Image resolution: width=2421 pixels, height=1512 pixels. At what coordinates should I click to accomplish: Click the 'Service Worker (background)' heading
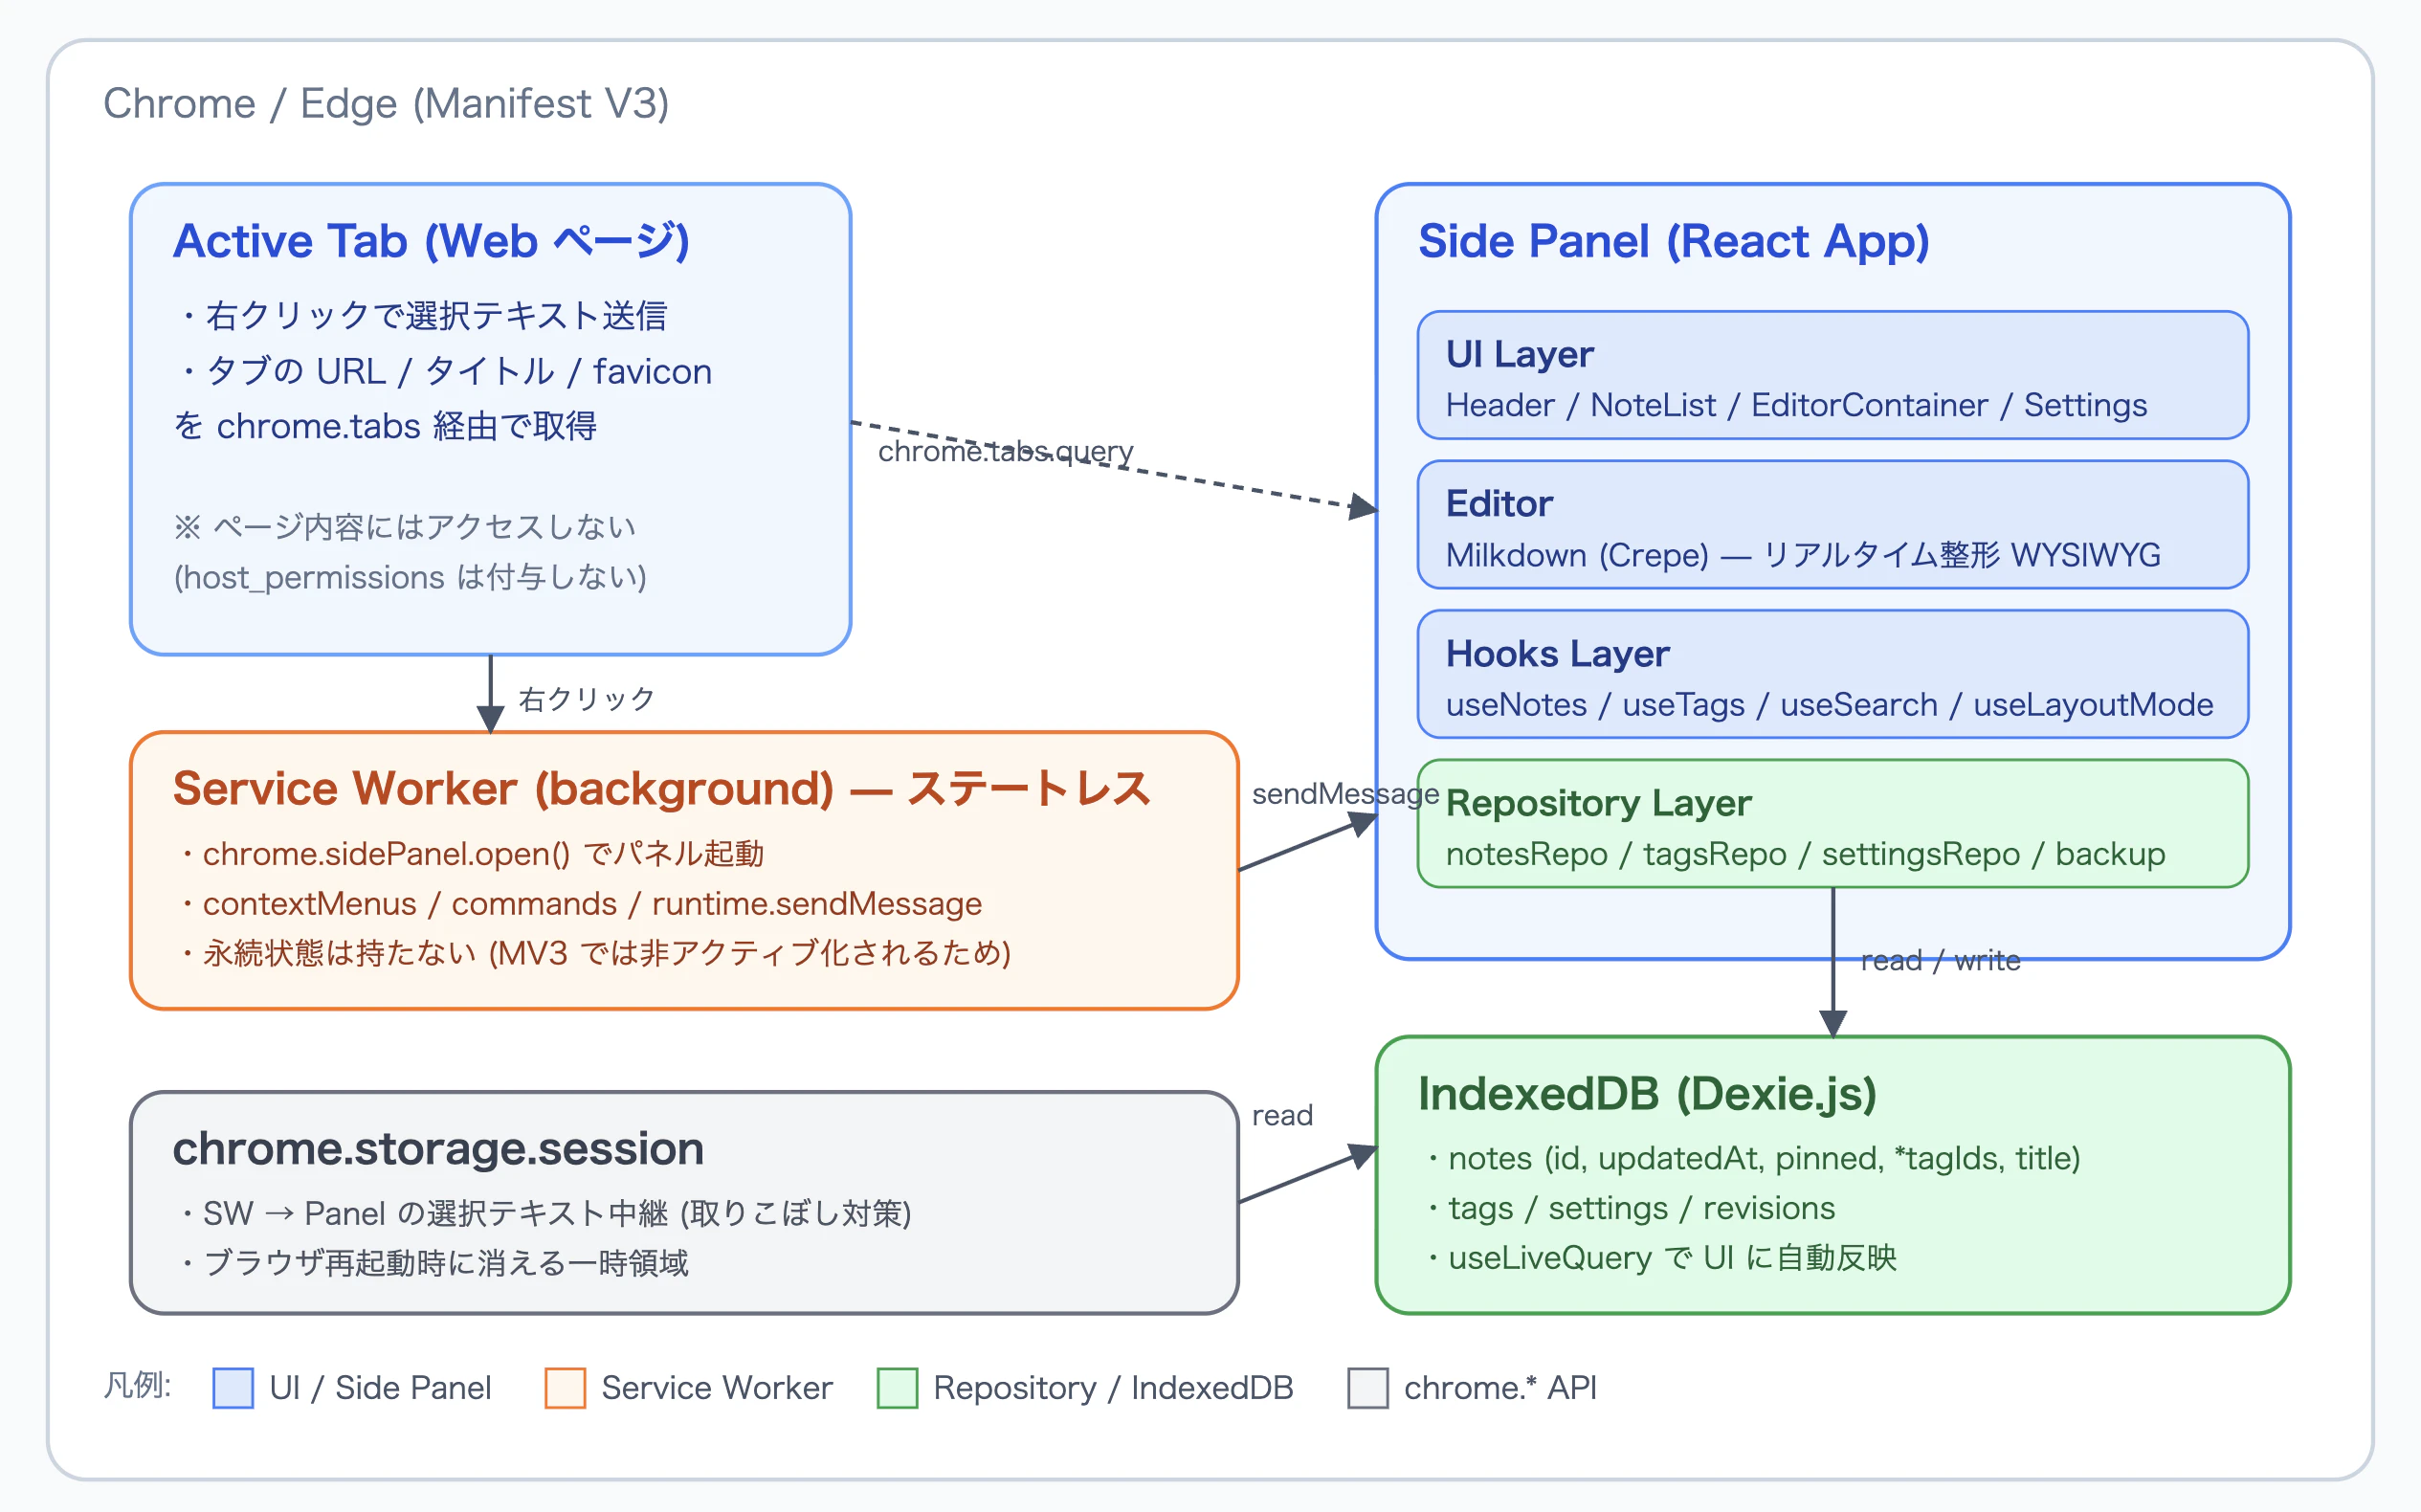[661, 789]
